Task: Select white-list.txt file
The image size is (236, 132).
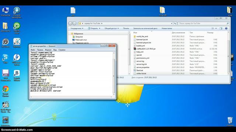Action: [141, 73]
